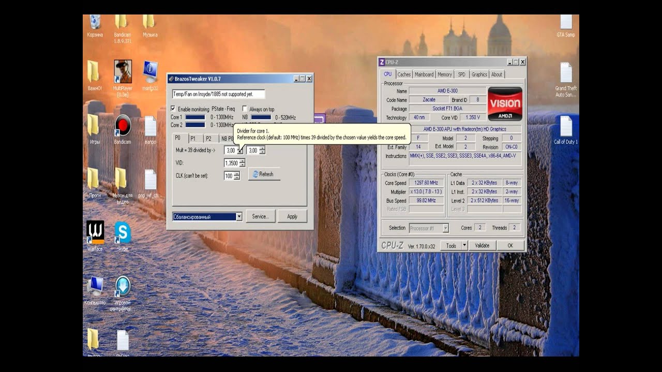Switch to the SPD tab
662x372 pixels.
click(461, 74)
